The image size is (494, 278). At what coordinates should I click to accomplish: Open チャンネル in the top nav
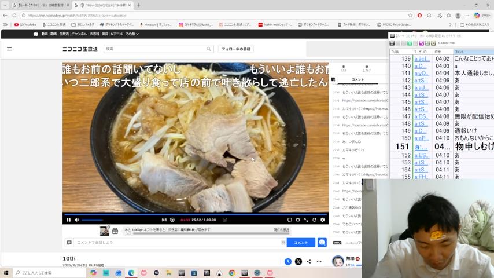[79, 34]
